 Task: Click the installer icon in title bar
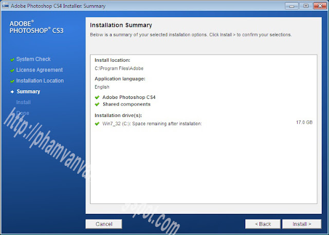pos(5,6)
